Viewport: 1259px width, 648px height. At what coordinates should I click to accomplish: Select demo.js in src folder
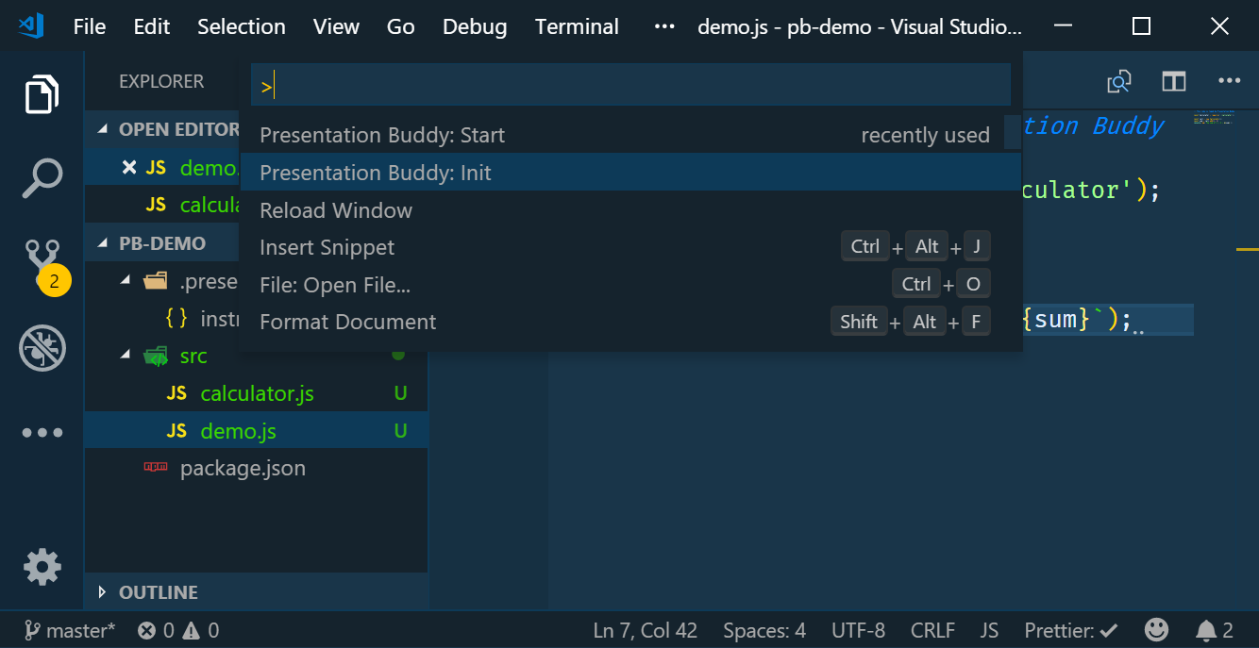click(x=257, y=431)
